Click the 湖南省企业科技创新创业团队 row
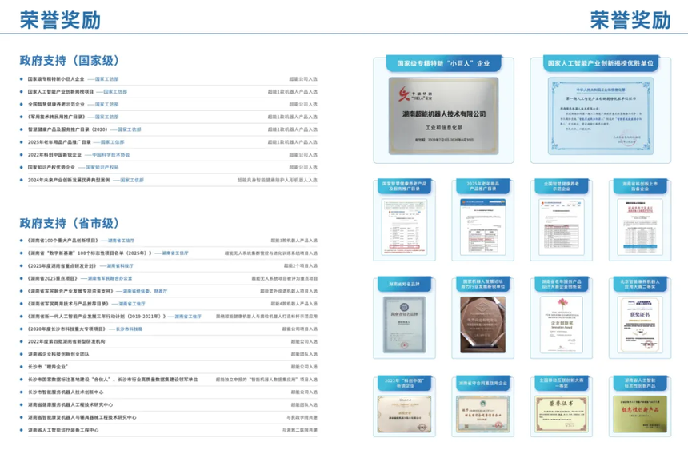The image size is (688, 454). click(169, 354)
